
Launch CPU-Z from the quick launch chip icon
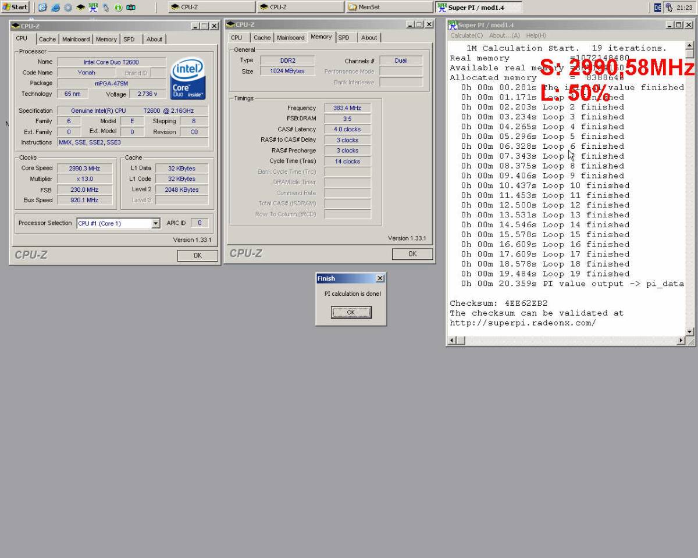80,8
